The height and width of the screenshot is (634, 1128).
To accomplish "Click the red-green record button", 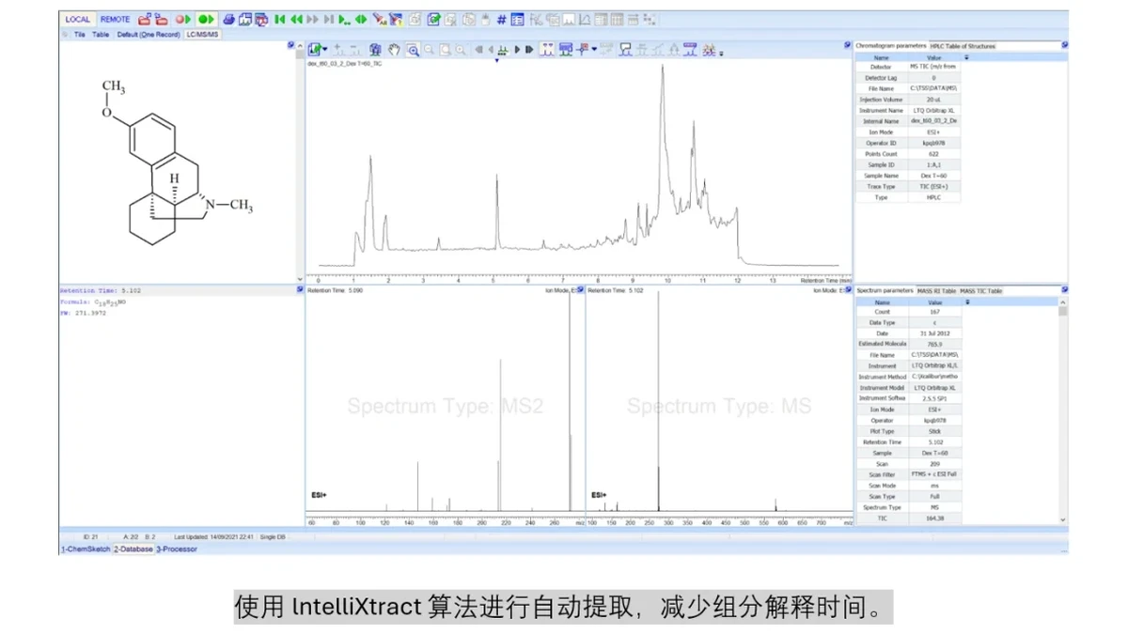I will click(x=182, y=19).
